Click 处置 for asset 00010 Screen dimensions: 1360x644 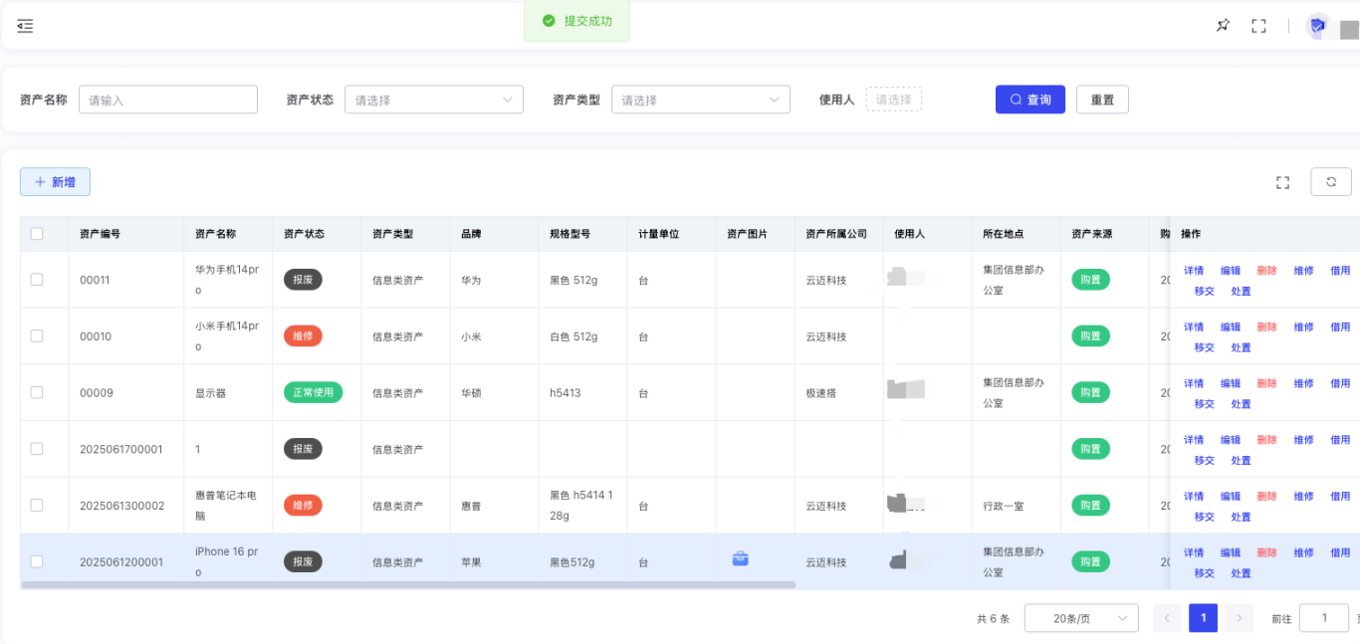[1241, 348]
